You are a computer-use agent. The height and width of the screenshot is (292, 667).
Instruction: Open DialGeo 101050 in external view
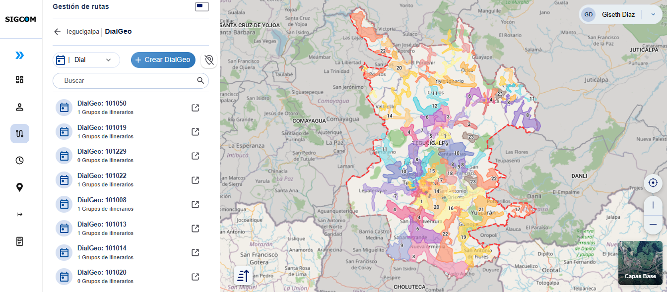(196, 108)
